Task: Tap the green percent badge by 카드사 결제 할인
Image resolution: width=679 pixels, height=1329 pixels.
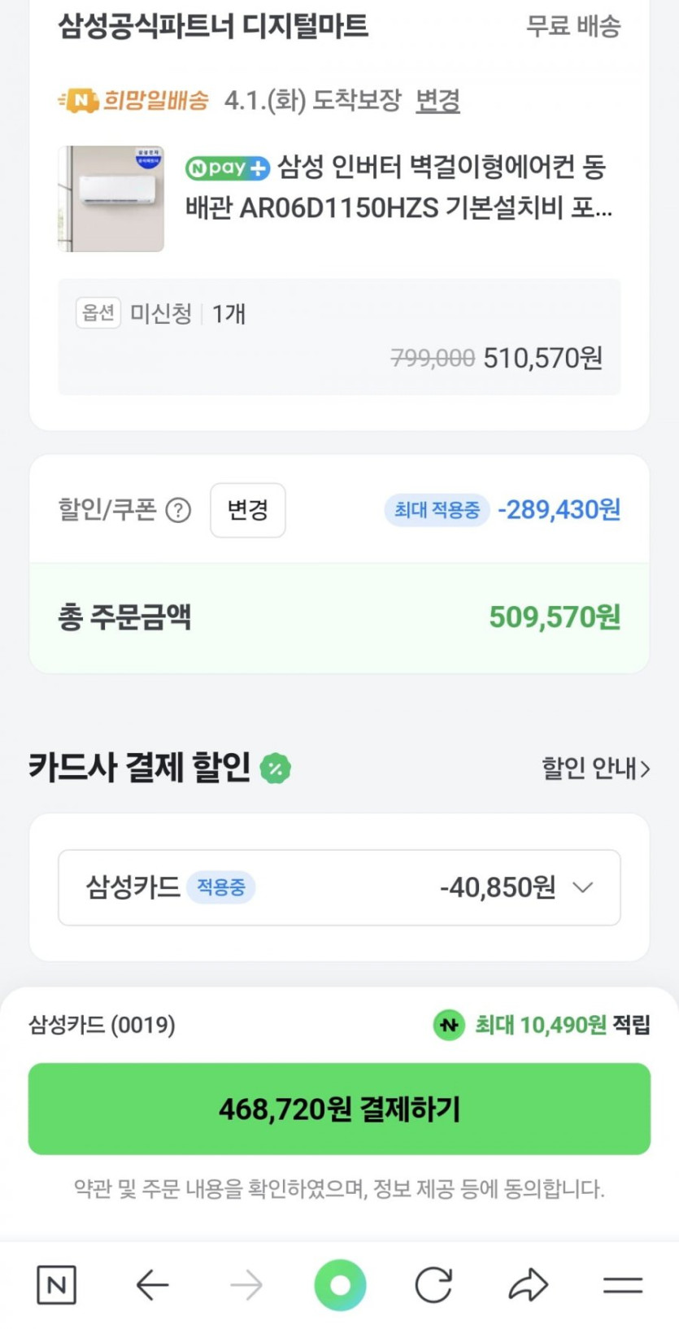Action: click(276, 769)
